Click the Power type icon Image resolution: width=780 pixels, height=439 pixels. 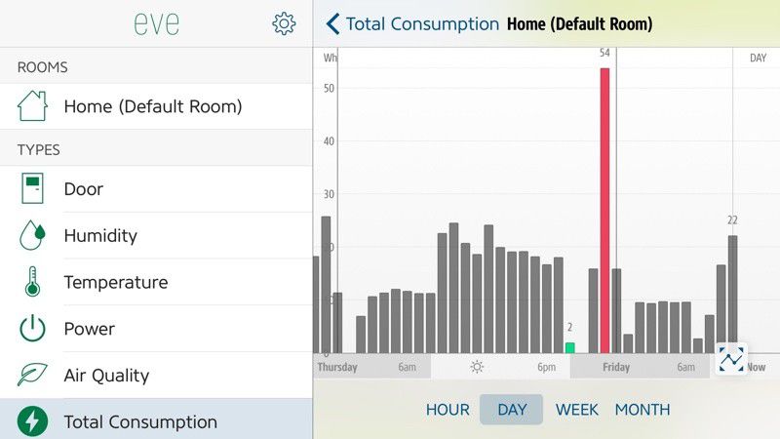coord(32,328)
